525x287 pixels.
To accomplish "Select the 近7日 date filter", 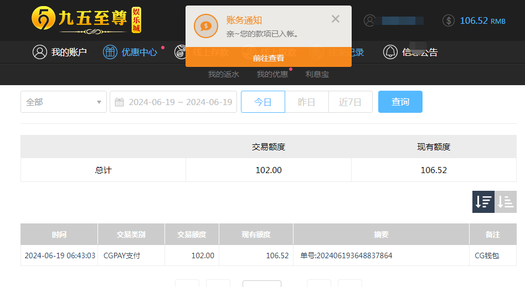I will 351,102.
